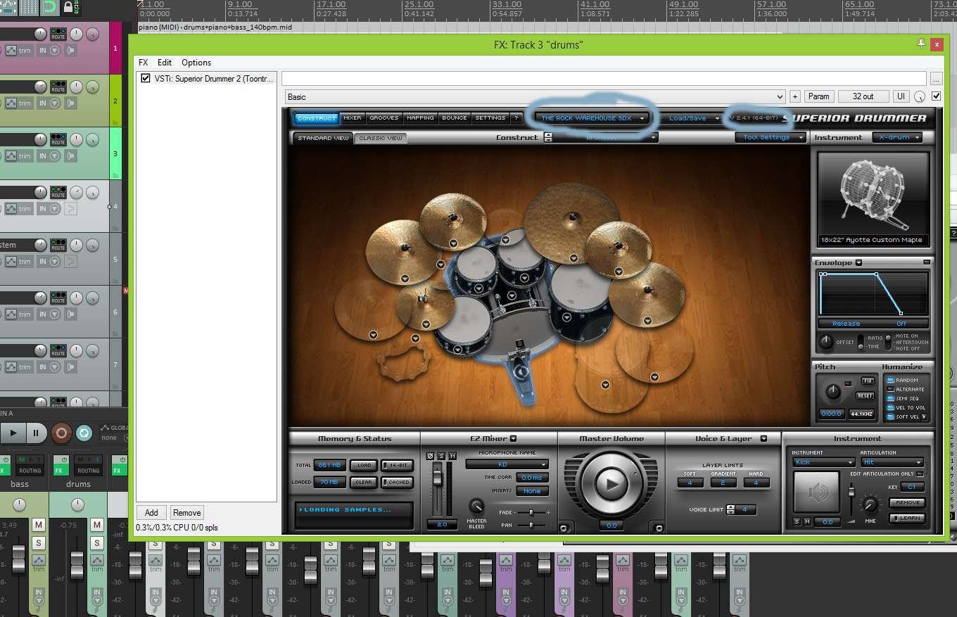Select the Standard View tab
The height and width of the screenshot is (617, 957).
click(323, 138)
